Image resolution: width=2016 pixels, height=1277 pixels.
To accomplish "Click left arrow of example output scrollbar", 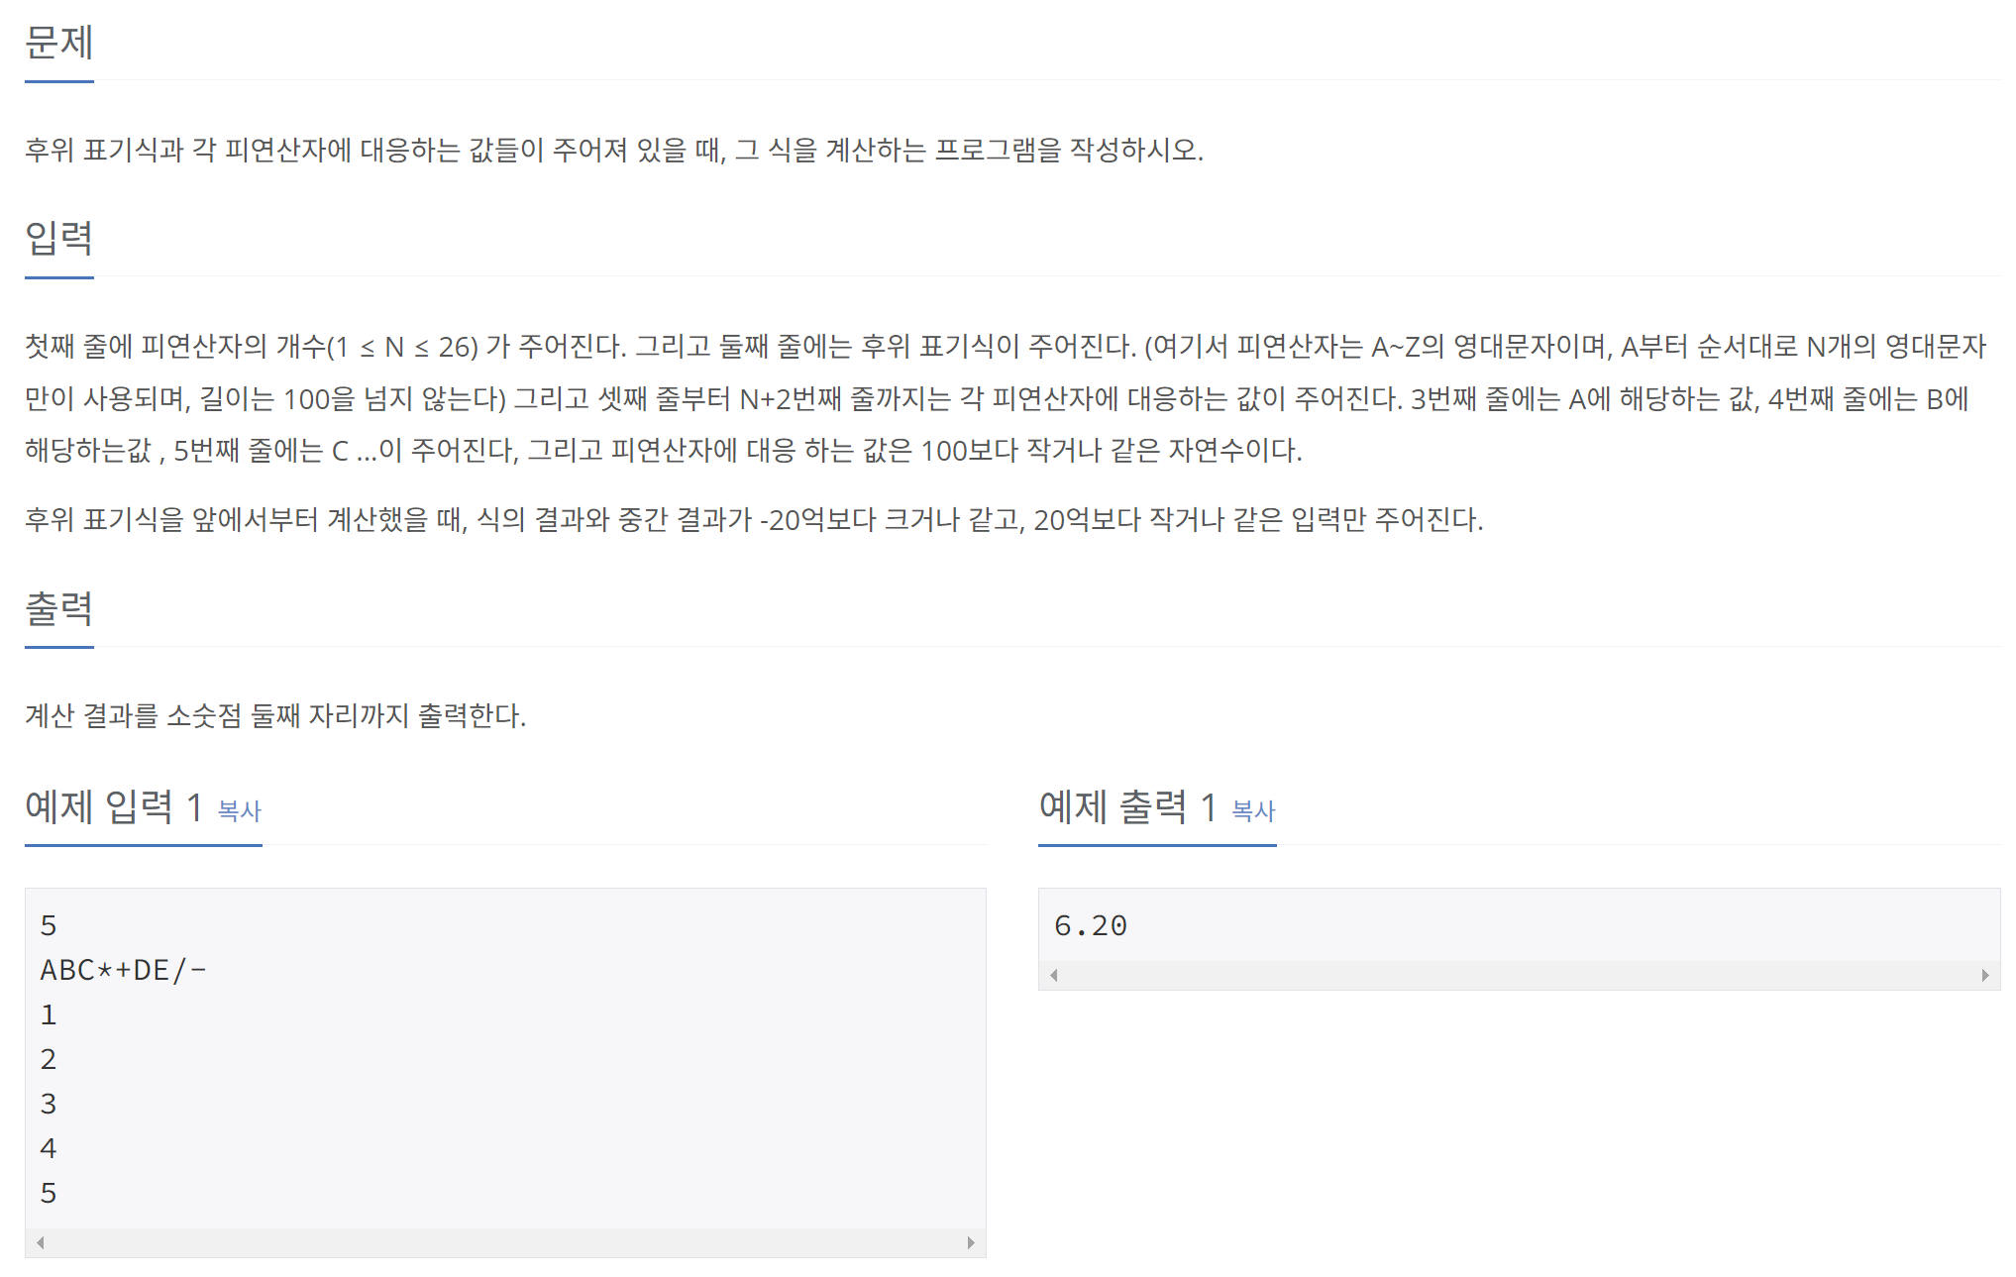I will point(1054,975).
